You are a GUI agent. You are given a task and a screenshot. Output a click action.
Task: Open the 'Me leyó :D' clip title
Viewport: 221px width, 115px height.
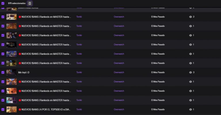[x=24, y=73]
